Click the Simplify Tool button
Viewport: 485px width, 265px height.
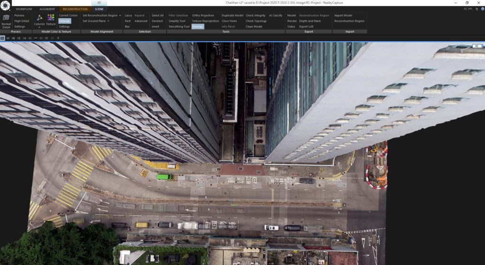point(177,21)
